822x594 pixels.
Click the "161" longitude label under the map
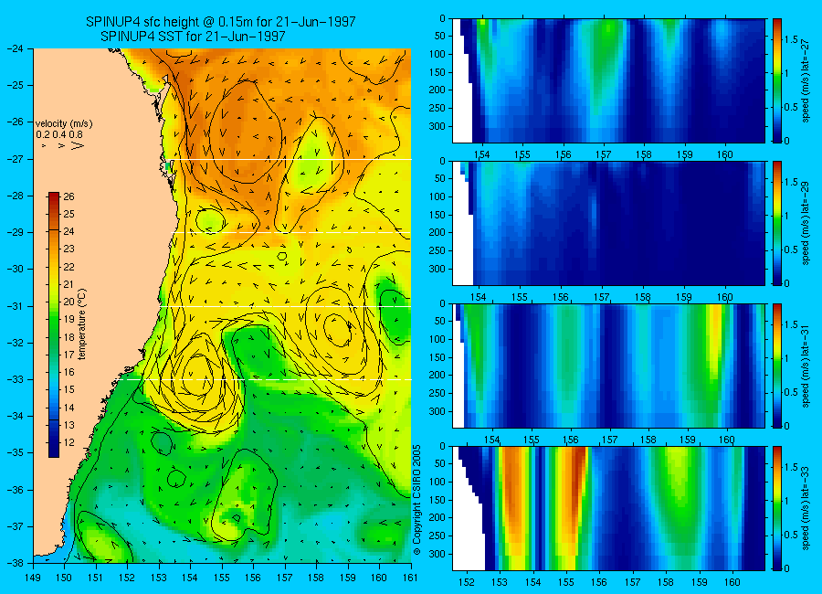[x=410, y=578]
